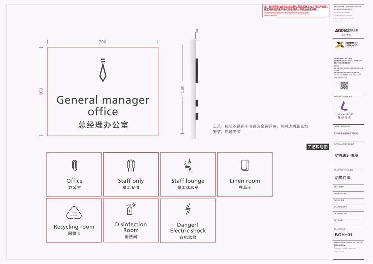
Task: Select the 后勤门牌 drawing title
Action: (342, 177)
